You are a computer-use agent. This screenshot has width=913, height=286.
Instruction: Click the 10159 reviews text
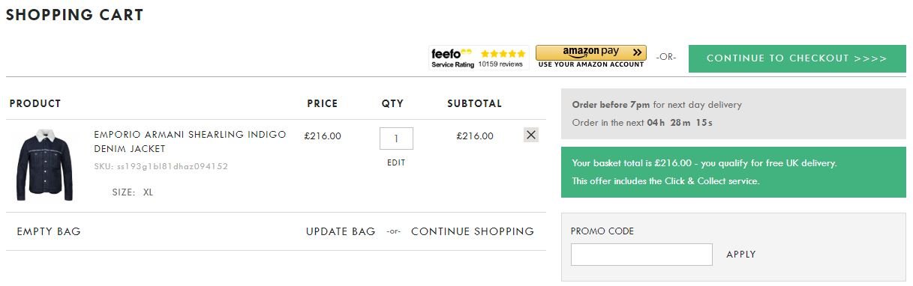click(x=500, y=64)
